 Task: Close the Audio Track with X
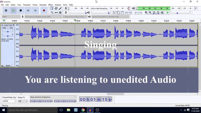click(x=2, y=25)
